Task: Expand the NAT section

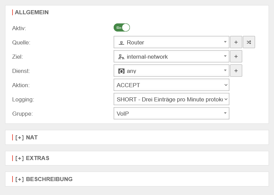Action: 26,137
